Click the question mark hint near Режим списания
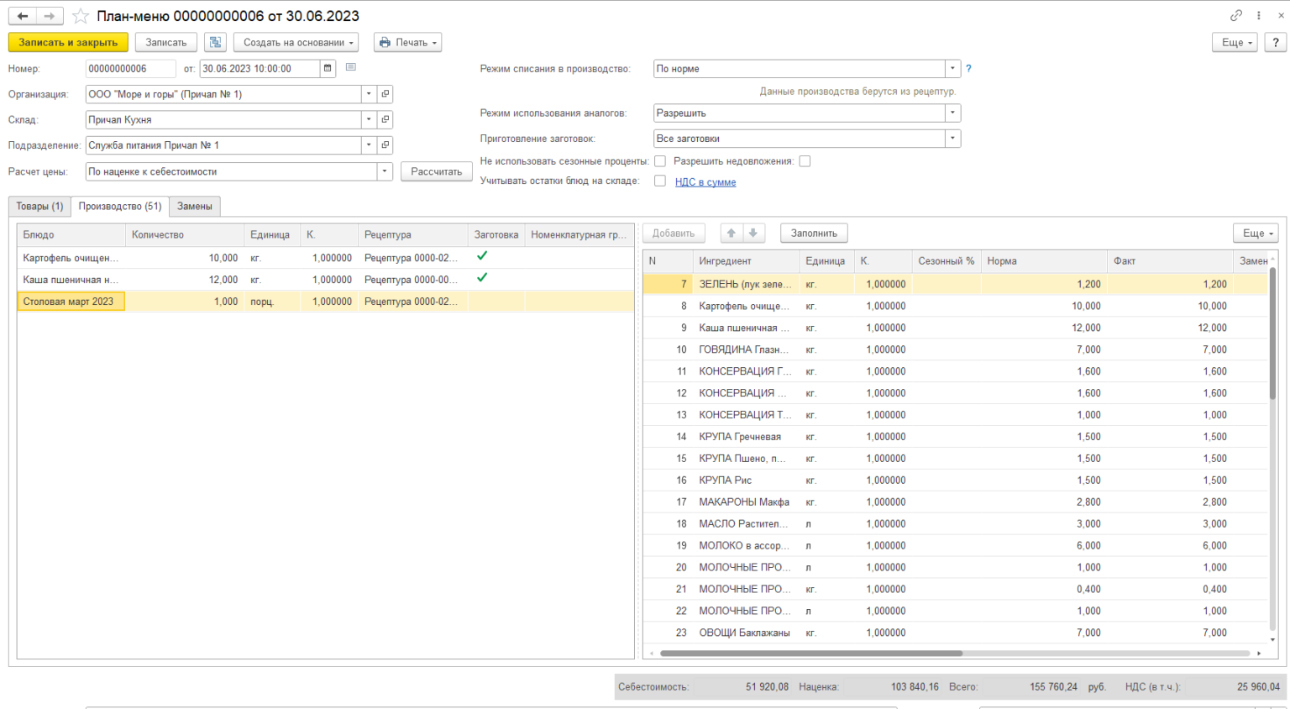Viewport: 1290px width, 709px height. tap(968, 69)
